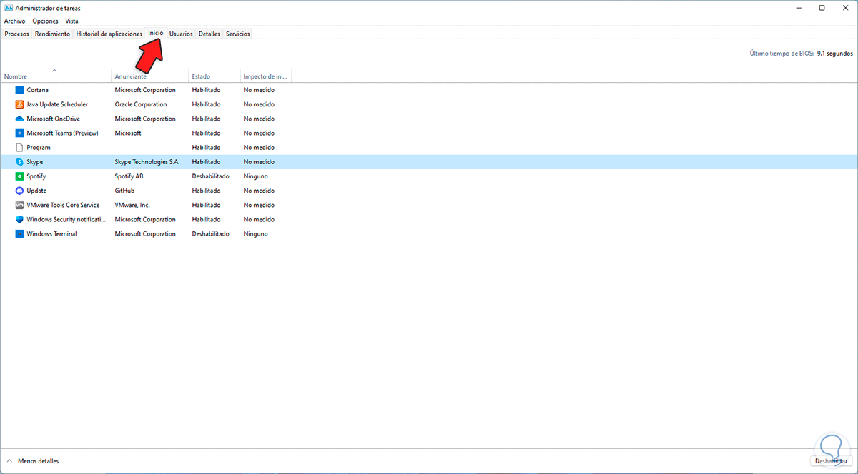Open the Opciones menu
858x474 pixels.
45,21
